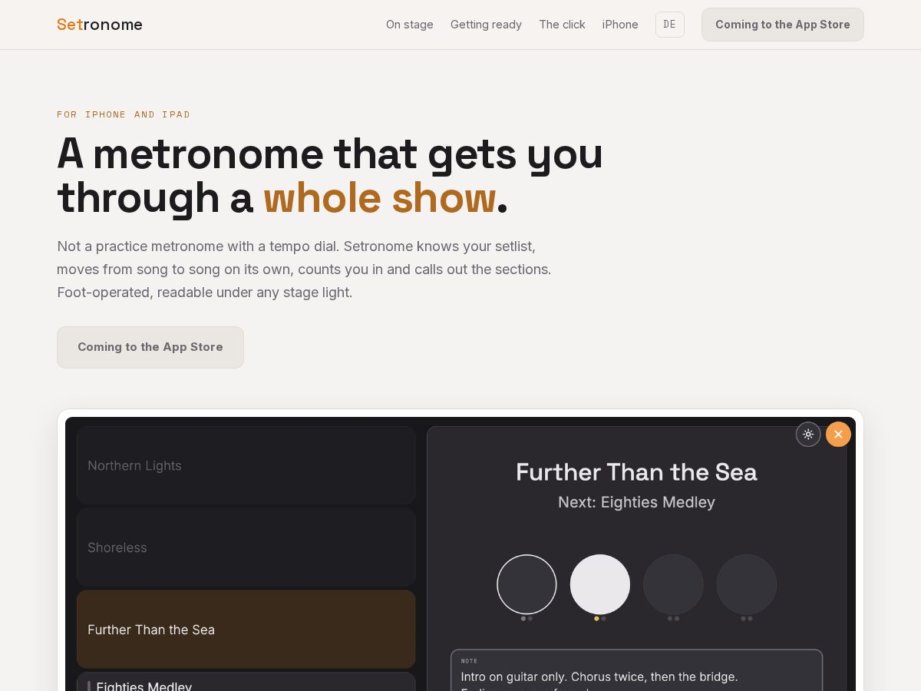The width and height of the screenshot is (921, 691).
Task: Click the Next: Eighties Medley text
Action: click(x=636, y=502)
